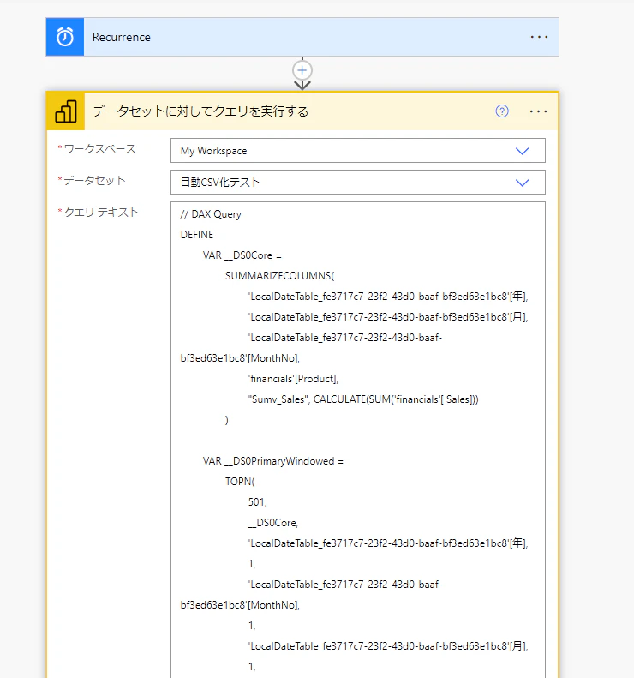Click the Recurrence alarm clock icon
634x678 pixels.
(x=65, y=37)
